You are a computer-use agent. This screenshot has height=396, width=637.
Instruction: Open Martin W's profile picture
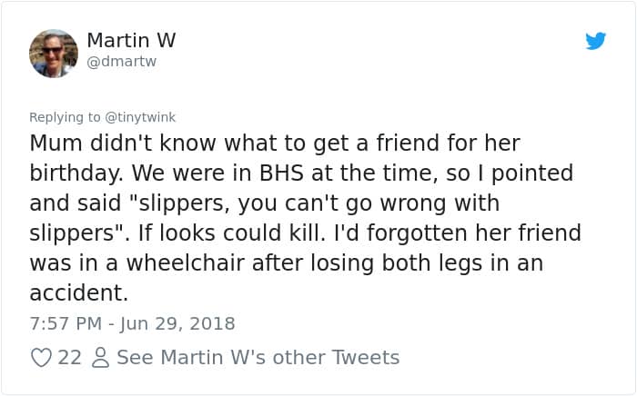54,53
